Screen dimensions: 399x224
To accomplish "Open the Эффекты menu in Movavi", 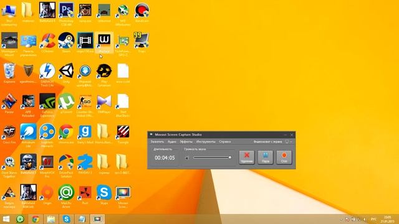I will coord(186,142).
